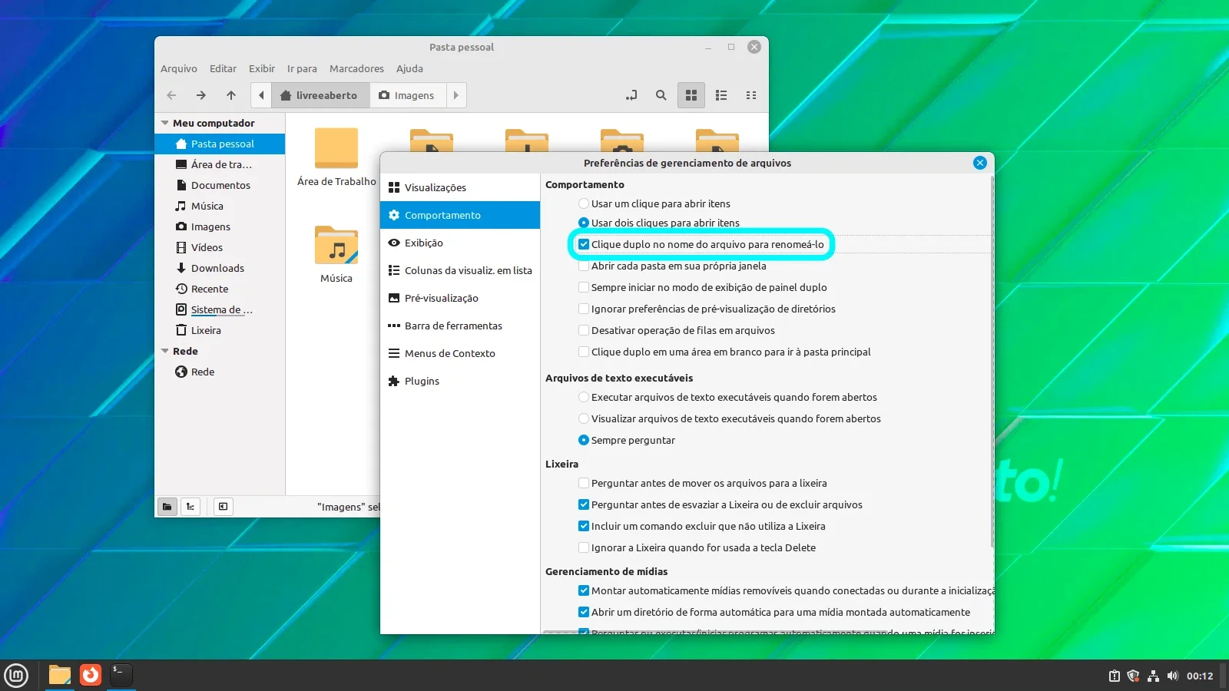Toggle the location entry icon in Nemo toolbar

point(631,95)
